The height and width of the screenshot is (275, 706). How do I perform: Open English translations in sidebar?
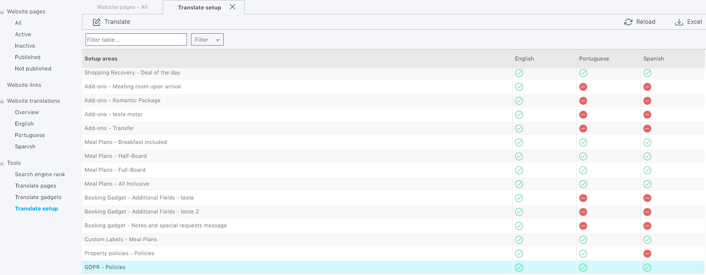24,124
